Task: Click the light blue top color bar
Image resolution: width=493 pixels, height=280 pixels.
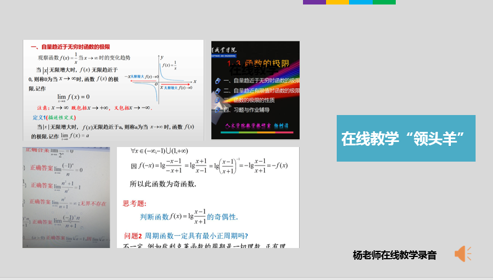Action: click(360, 2)
